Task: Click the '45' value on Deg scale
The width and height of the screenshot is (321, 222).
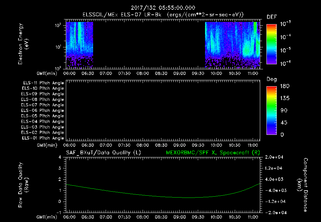Action: 284,123
